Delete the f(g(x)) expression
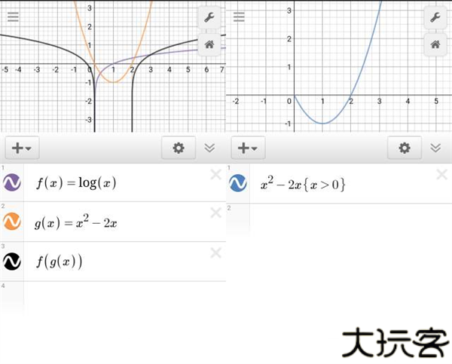The image size is (452, 364). coord(215,252)
